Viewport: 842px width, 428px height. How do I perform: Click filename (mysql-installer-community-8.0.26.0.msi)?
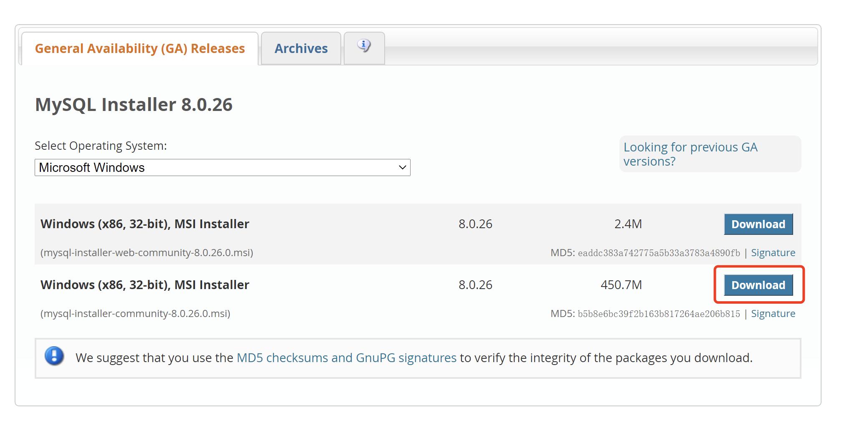[135, 314]
